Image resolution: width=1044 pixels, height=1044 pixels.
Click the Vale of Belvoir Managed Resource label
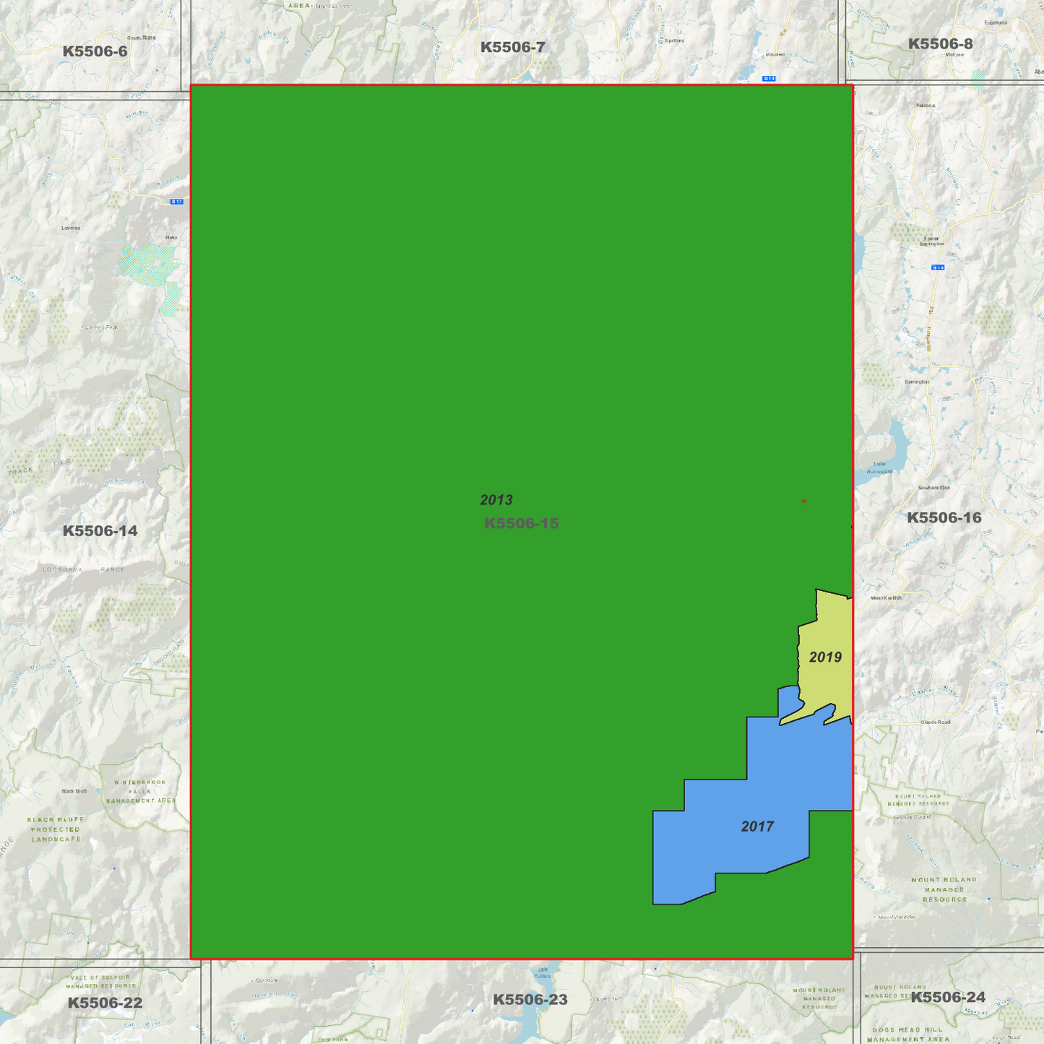[101, 981]
